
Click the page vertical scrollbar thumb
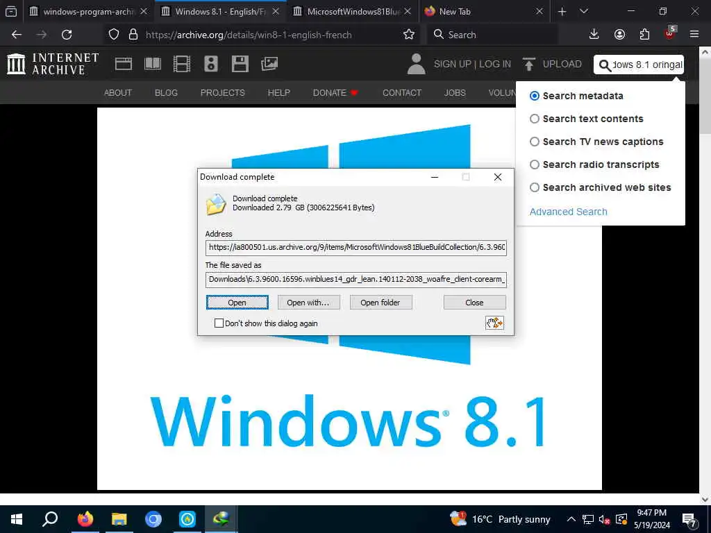[x=705, y=96]
